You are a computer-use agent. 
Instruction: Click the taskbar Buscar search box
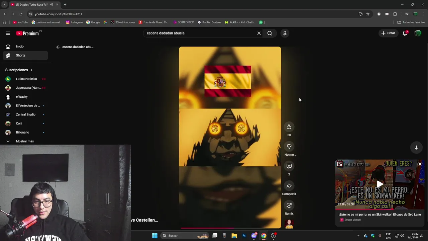click(x=185, y=236)
